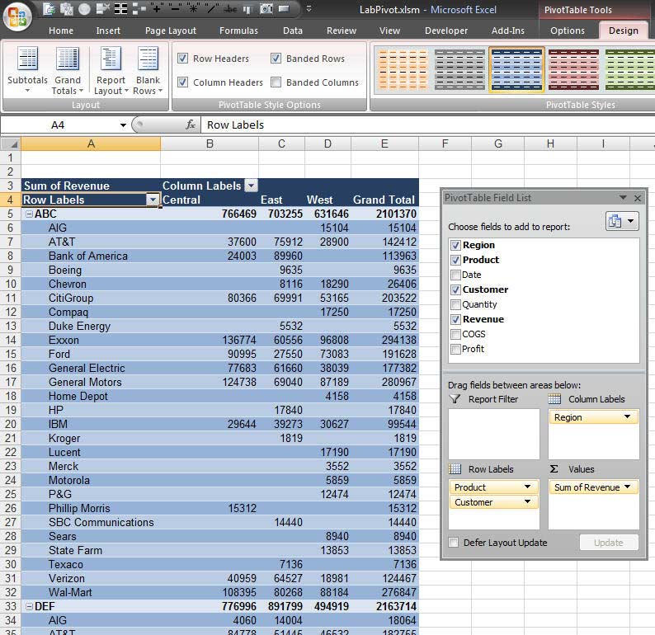Click the fx insert function icon
This screenshot has width=655, height=635.
pos(191,125)
